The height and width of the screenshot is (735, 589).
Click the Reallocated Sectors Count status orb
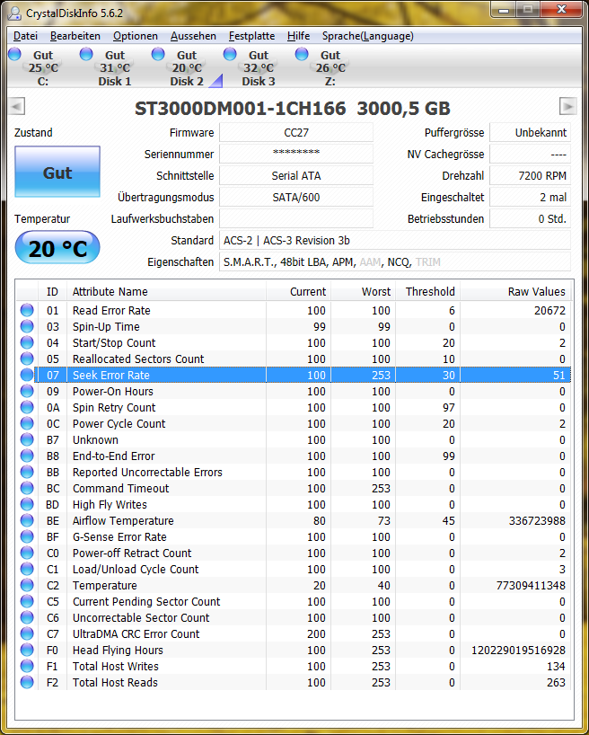(x=27, y=359)
